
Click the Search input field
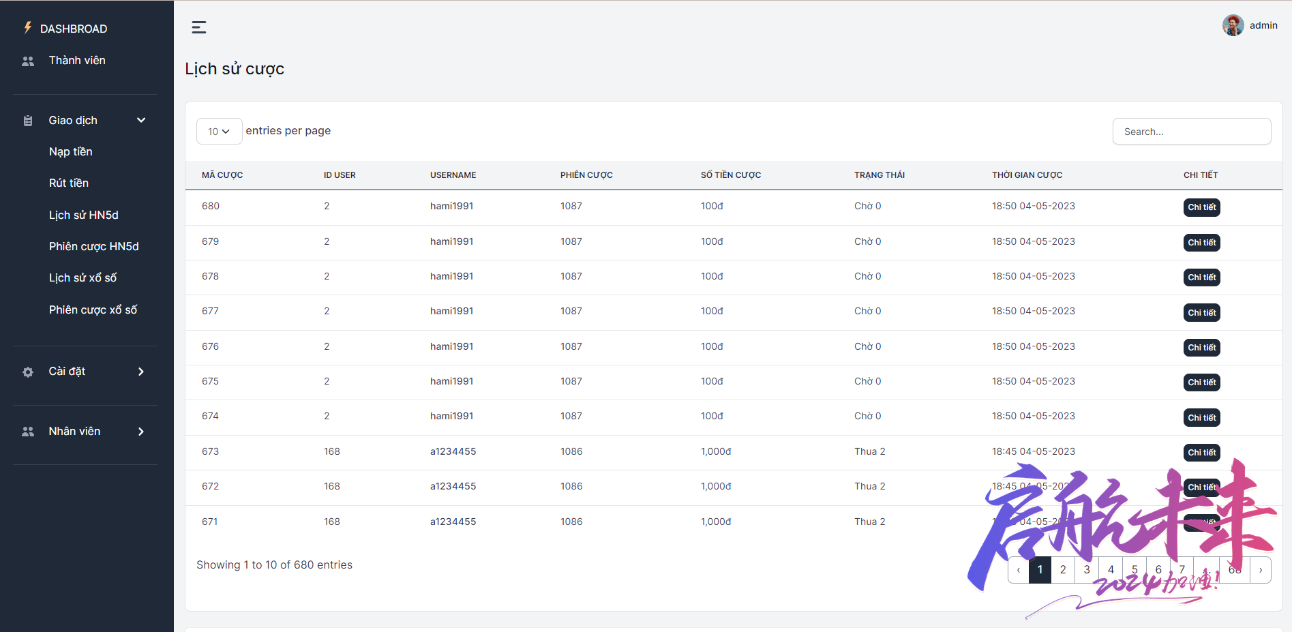tap(1192, 132)
